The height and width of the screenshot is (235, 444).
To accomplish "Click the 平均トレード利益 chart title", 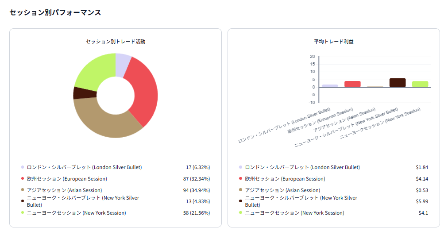I will [x=333, y=42].
